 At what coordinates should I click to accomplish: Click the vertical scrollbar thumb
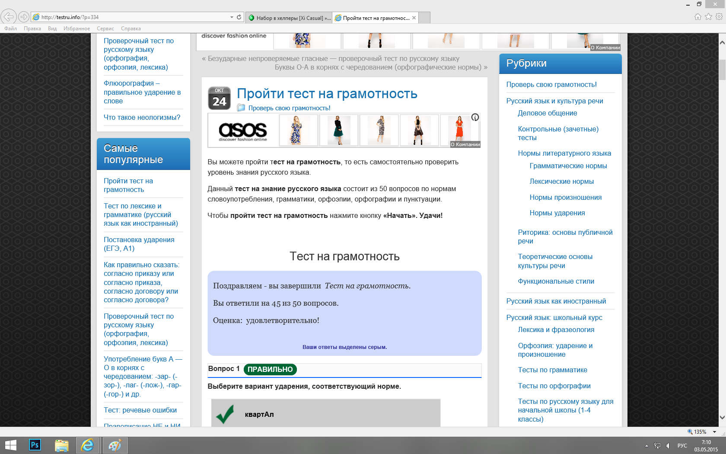pyautogui.click(x=722, y=70)
